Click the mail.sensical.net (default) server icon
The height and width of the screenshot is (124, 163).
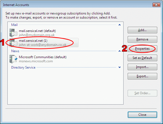click(x=13, y=33)
